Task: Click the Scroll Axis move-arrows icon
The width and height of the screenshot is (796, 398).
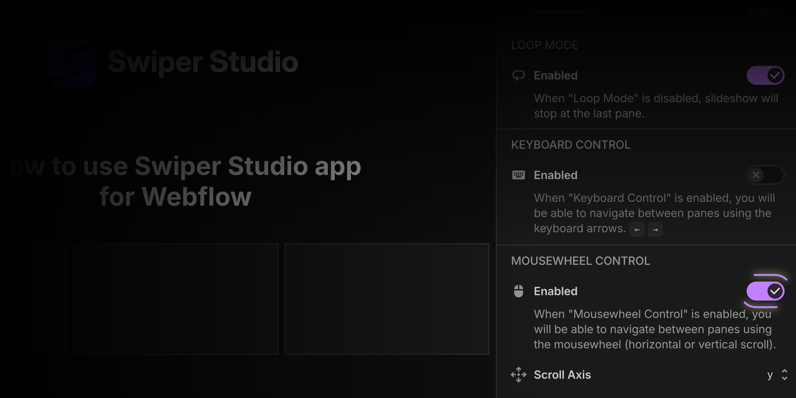Action: point(519,375)
